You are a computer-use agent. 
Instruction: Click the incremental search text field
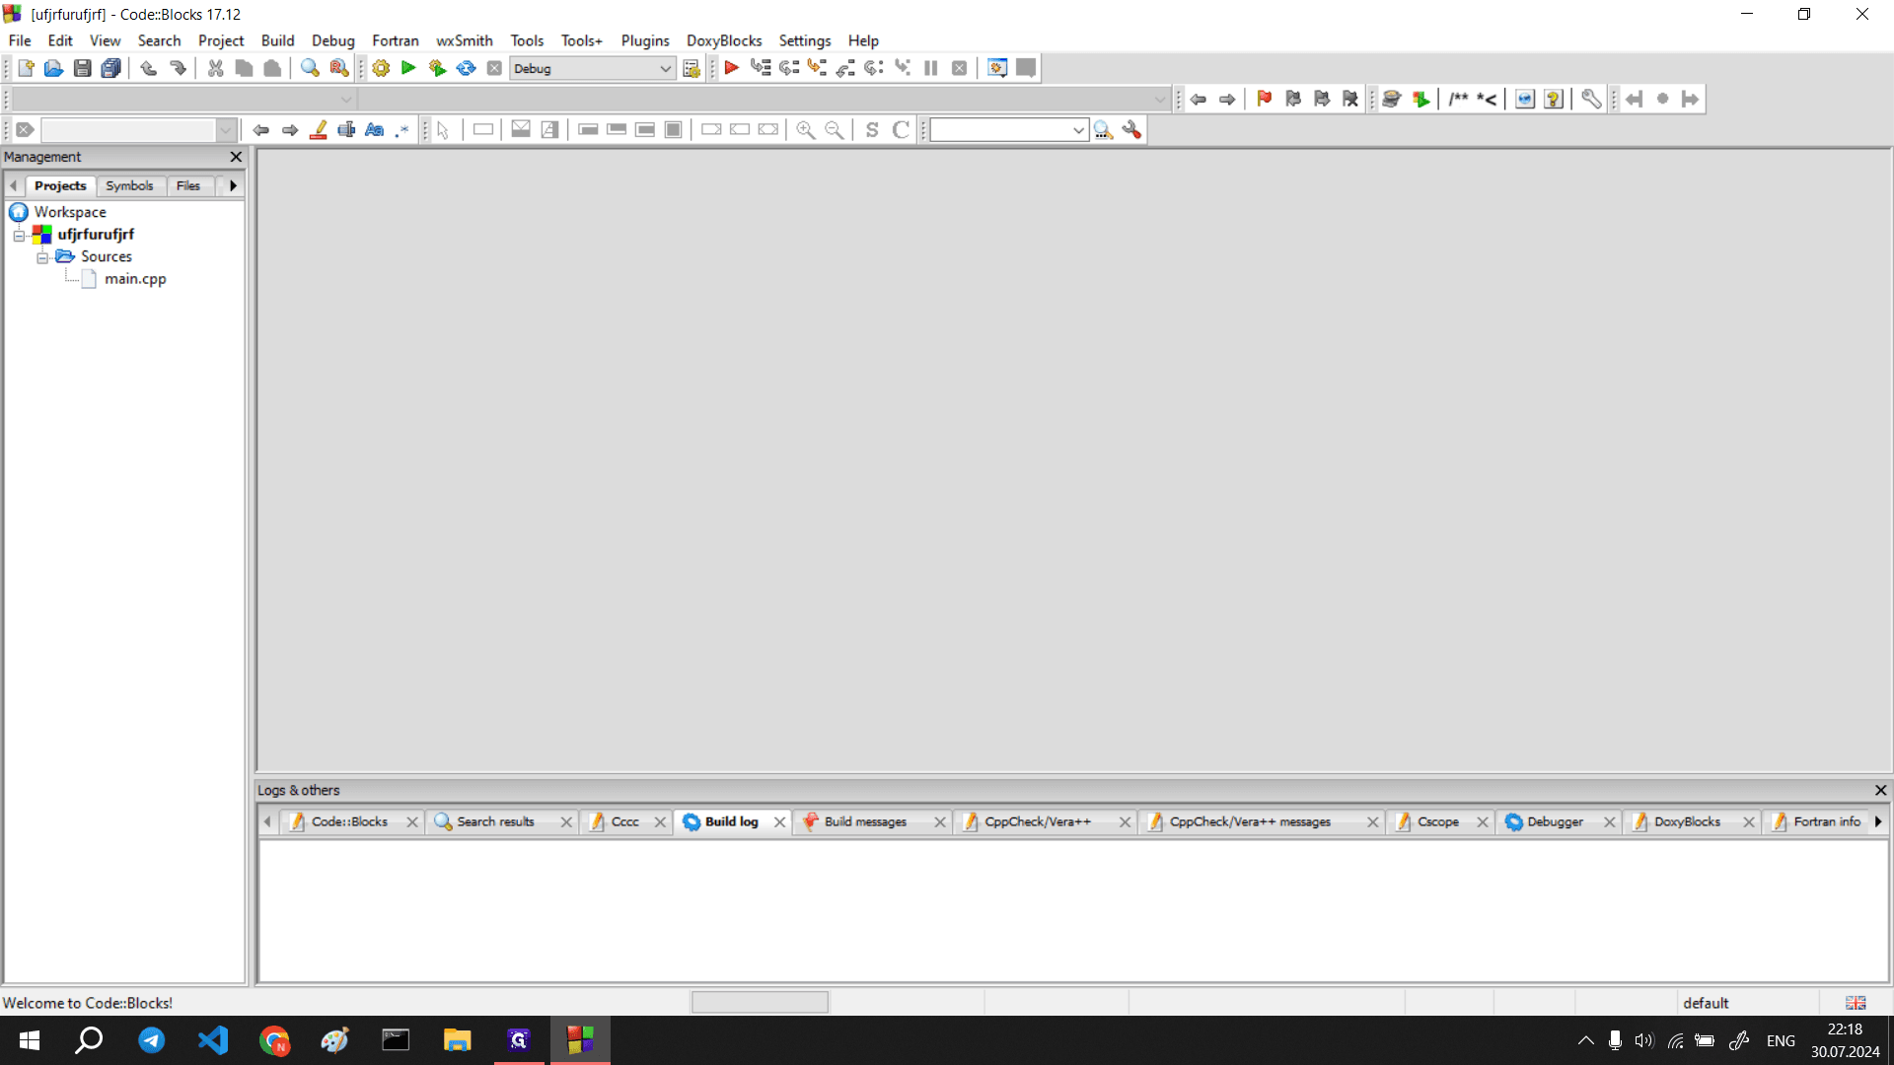(x=128, y=130)
